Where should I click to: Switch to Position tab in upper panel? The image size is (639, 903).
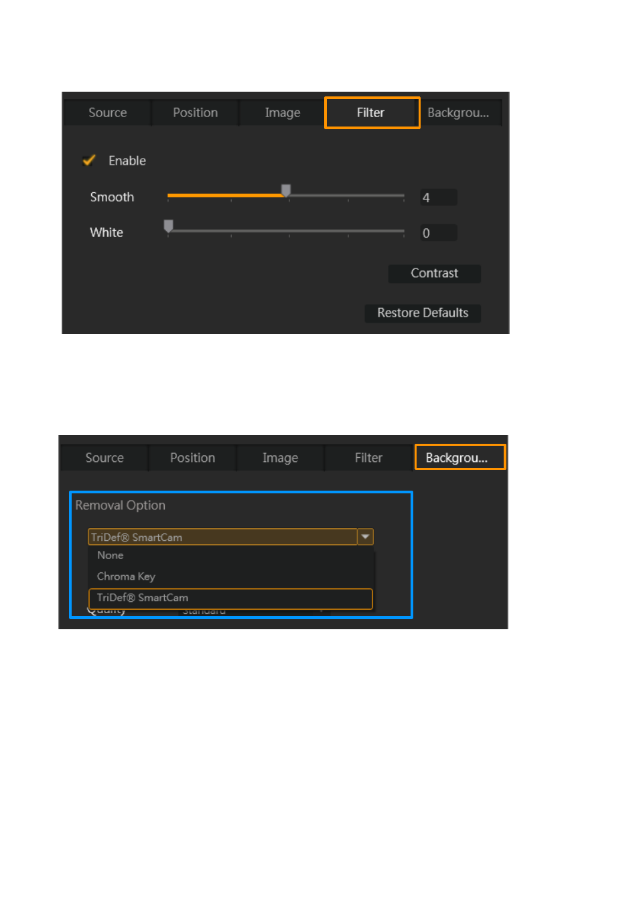pos(195,112)
